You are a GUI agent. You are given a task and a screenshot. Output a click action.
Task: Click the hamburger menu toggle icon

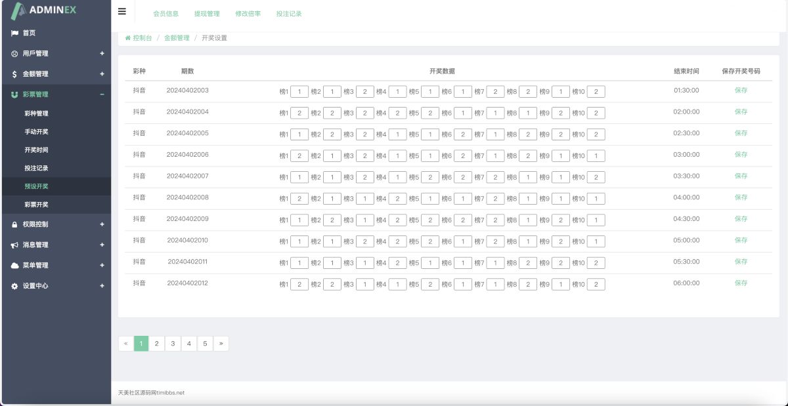tap(122, 11)
